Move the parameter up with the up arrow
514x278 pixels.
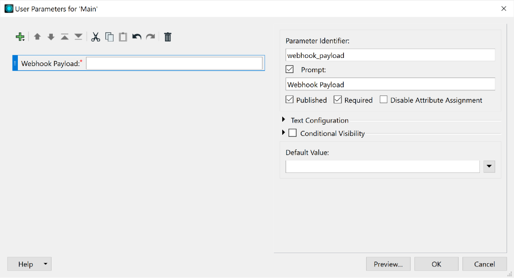tap(37, 37)
